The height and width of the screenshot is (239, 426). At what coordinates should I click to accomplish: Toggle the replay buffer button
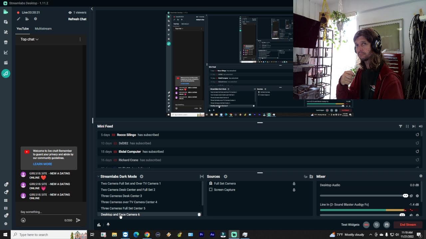point(376,225)
